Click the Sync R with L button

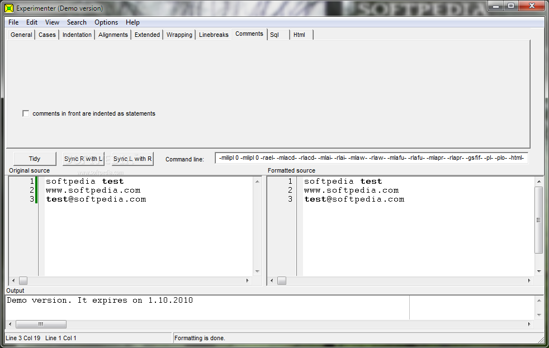[83, 159]
